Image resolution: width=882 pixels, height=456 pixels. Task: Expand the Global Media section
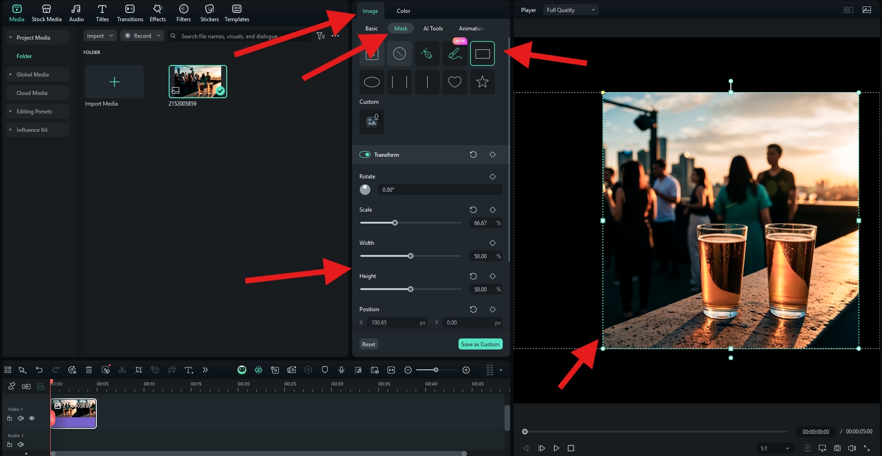(x=11, y=74)
